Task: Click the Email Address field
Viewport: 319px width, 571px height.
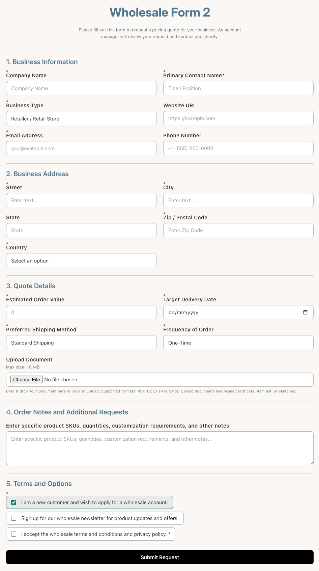Action: (x=81, y=148)
